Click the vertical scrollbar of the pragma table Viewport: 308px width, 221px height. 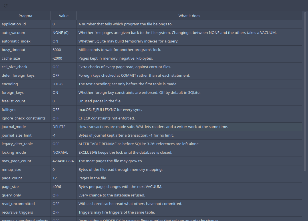click(305, 92)
